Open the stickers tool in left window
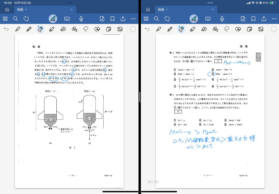Screen dimensions: 279x194 97,29
